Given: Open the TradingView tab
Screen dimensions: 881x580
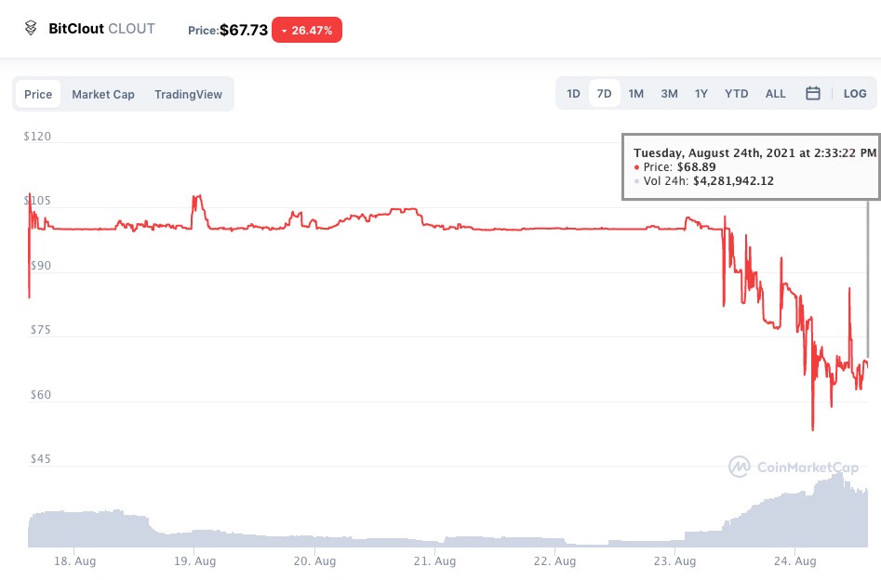Looking at the screenshot, I should [188, 94].
